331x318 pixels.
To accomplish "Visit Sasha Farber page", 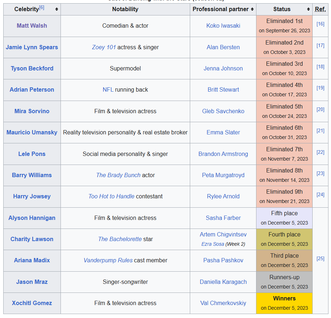I will click(223, 218).
